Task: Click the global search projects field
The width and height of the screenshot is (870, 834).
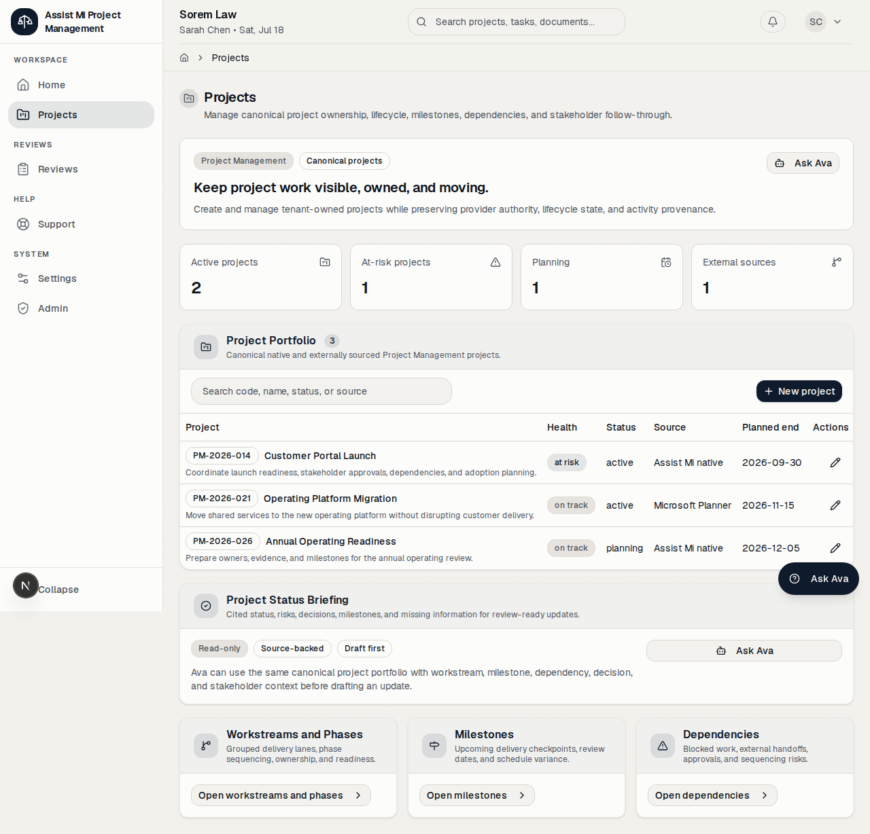Action: (x=517, y=22)
